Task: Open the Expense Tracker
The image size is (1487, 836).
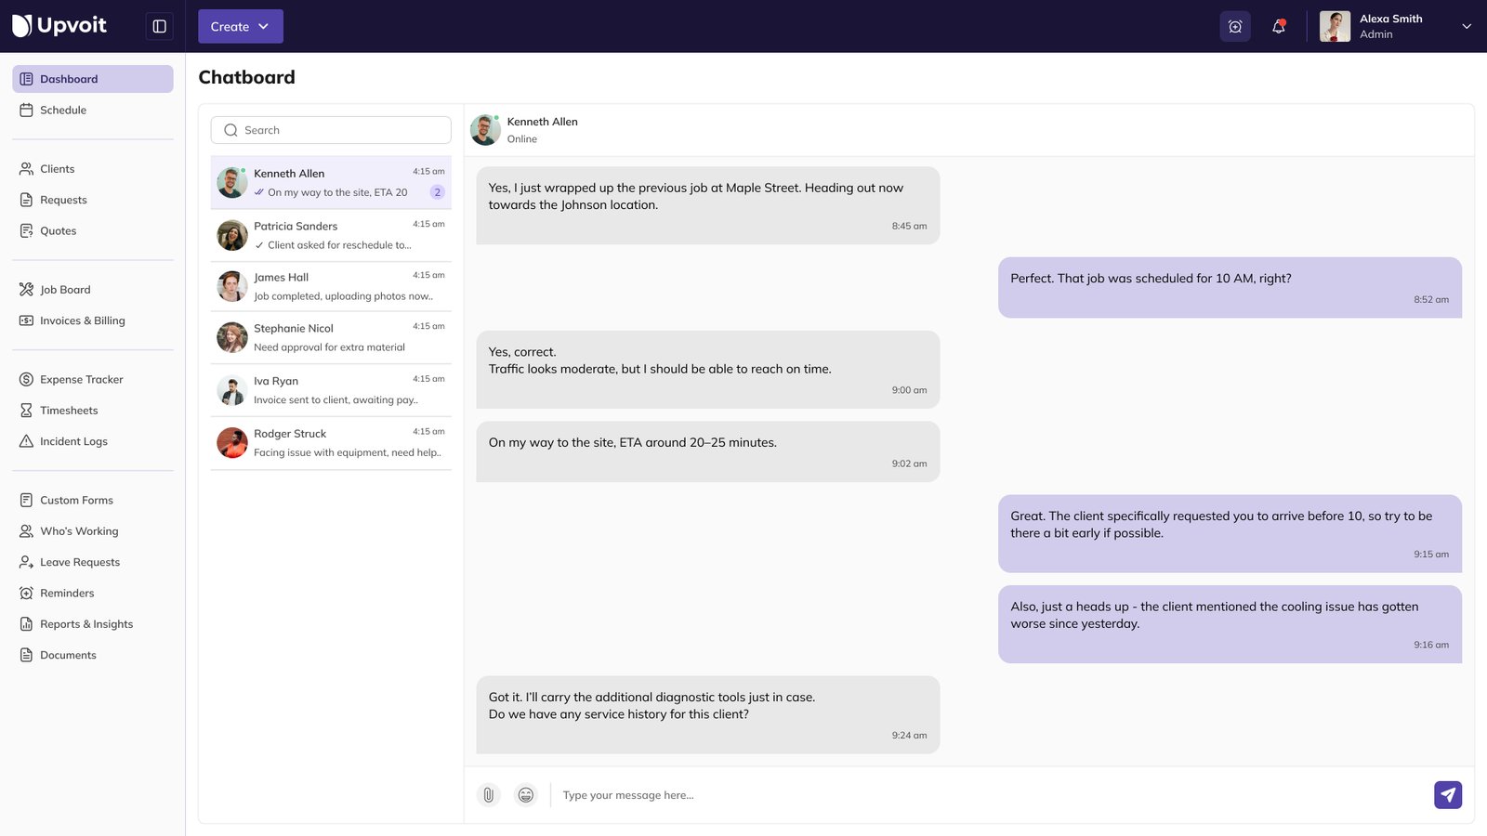Action: pyautogui.click(x=81, y=379)
